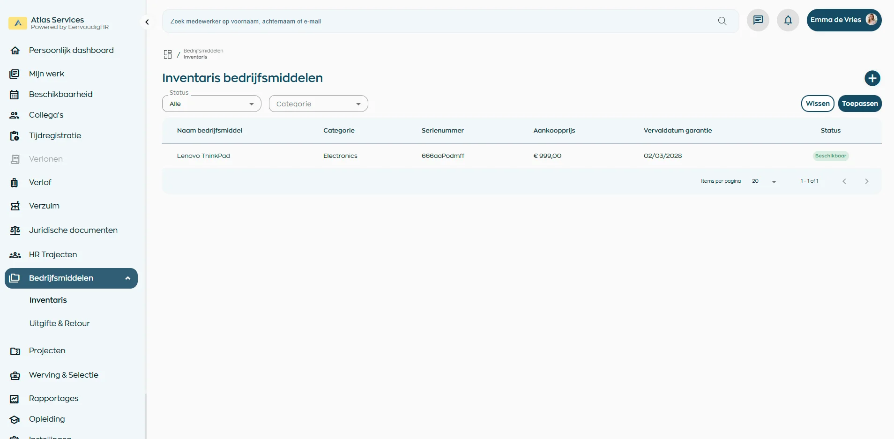Go to next page of results
This screenshot has height=439, width=894.
[866, 181]
